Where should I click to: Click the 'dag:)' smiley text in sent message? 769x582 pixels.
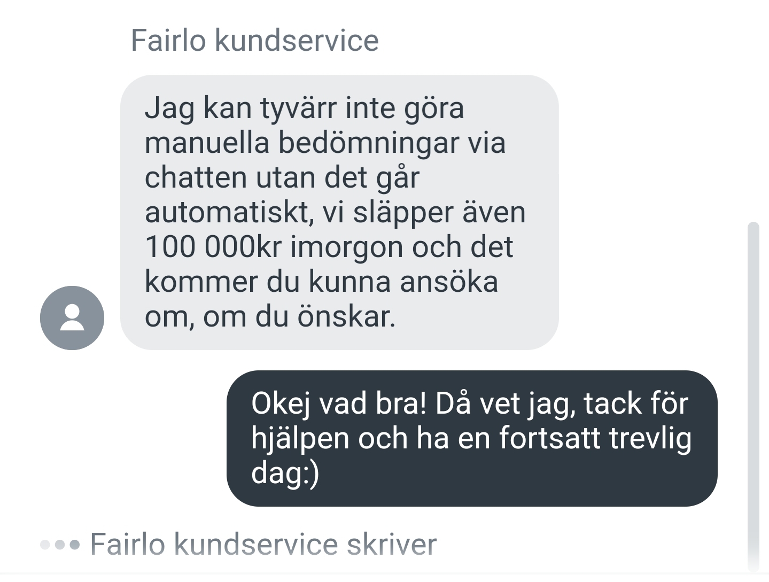[285, 474]
